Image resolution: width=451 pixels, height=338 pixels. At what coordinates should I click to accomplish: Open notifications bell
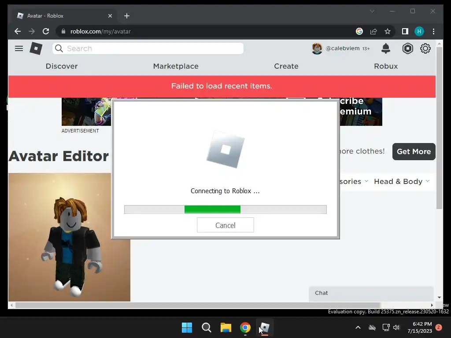[x=386, y=48]
